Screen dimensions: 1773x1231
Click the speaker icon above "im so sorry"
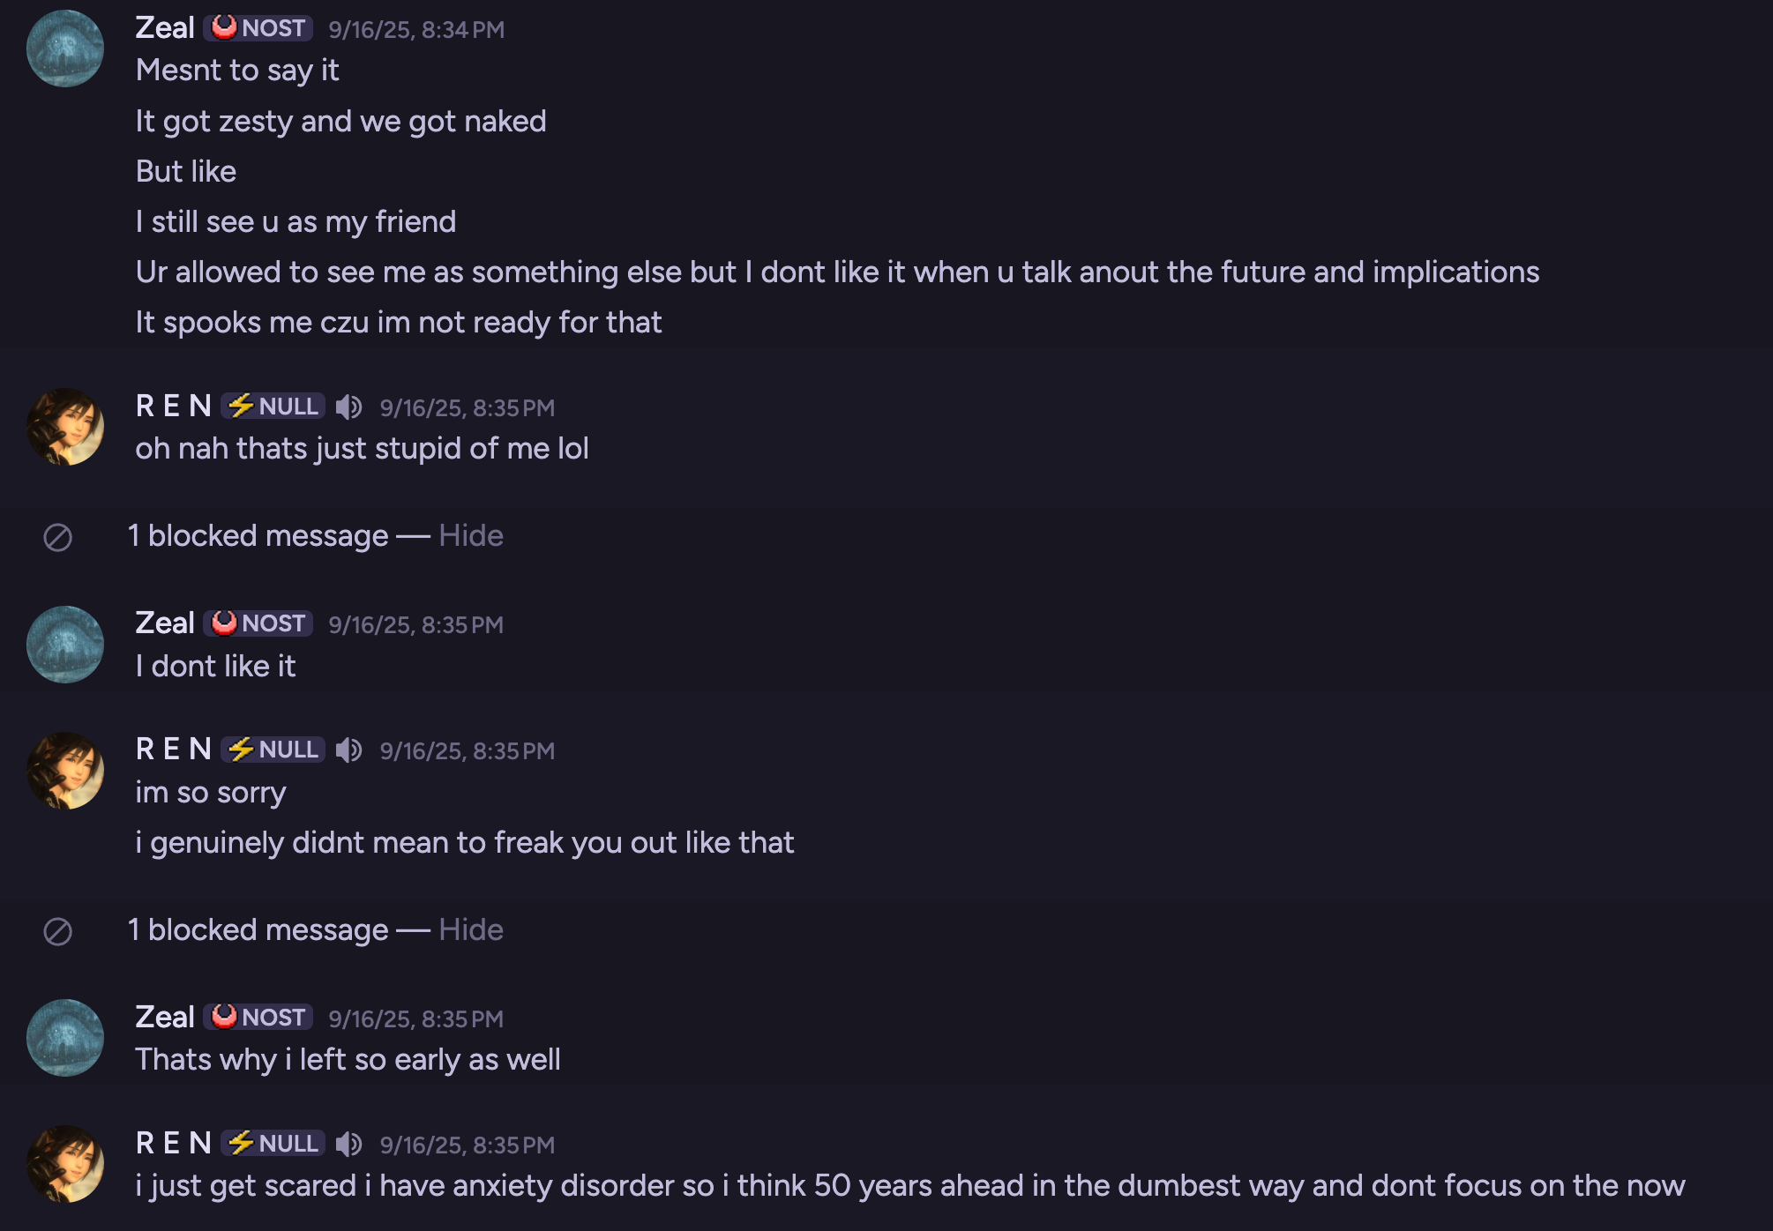coord(348,750)
